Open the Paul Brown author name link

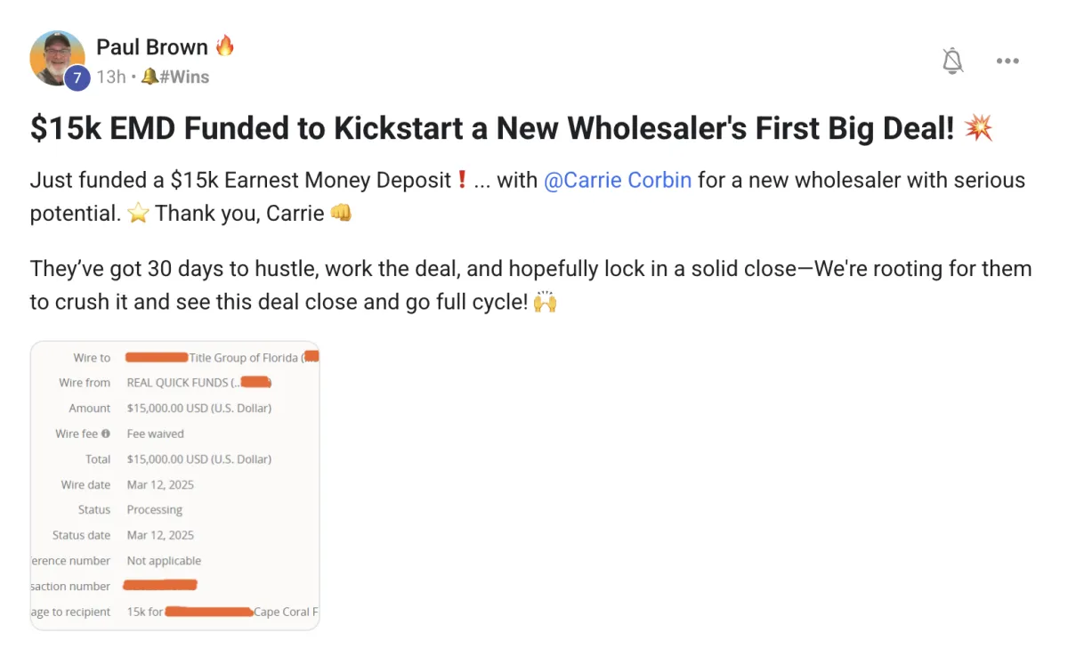[151, 46]
